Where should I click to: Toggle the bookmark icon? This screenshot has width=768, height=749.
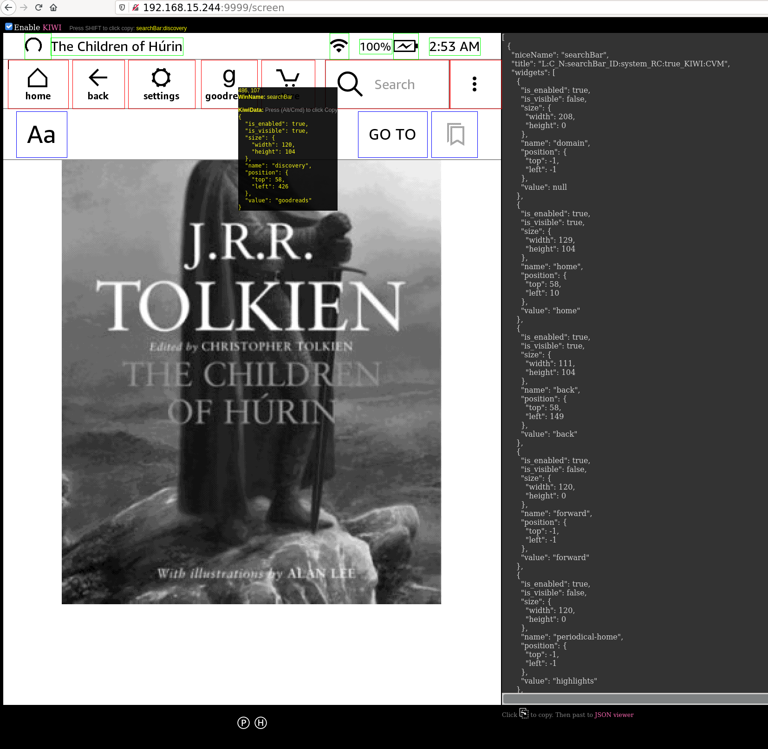[x=455, y=135]
